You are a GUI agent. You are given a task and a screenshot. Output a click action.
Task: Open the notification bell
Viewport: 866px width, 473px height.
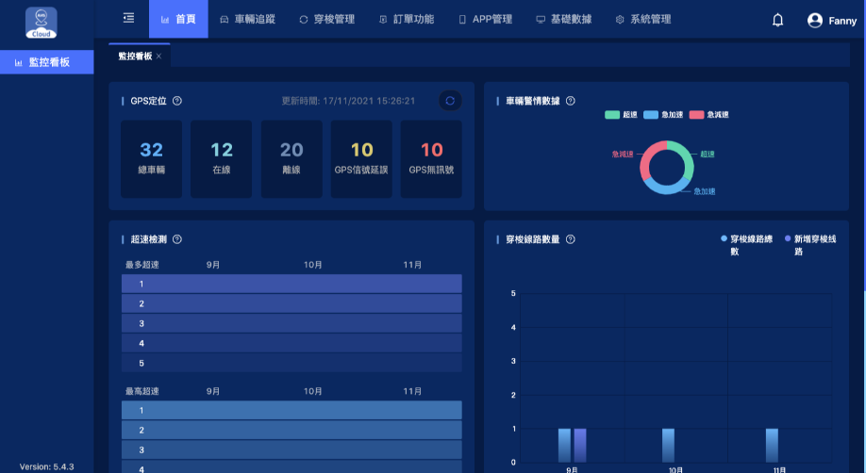pos(777,20)
